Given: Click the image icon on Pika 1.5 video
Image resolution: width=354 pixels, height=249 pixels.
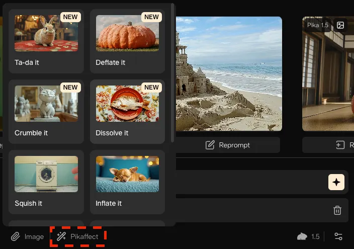Looking at the screenshot, I should [340, 25].
